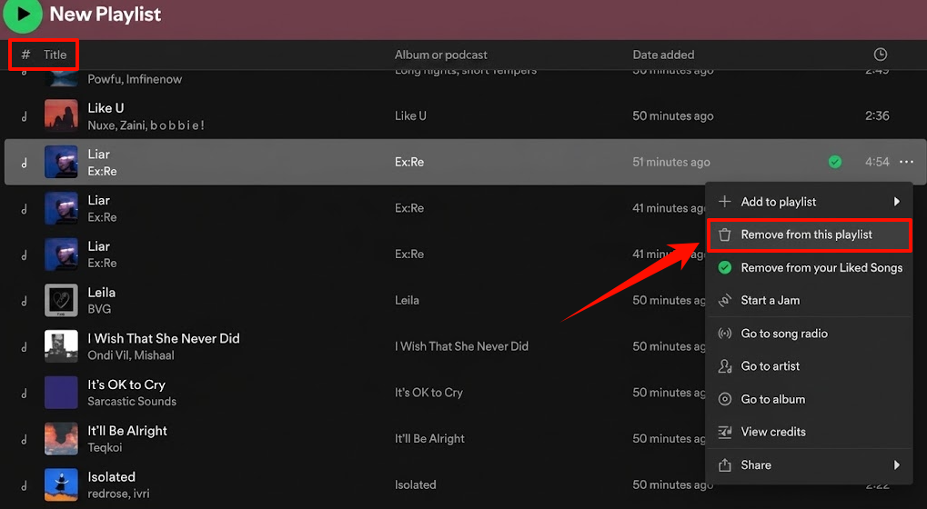
Task: Click the plus icon beside Add to playlist
Action: 725,202
